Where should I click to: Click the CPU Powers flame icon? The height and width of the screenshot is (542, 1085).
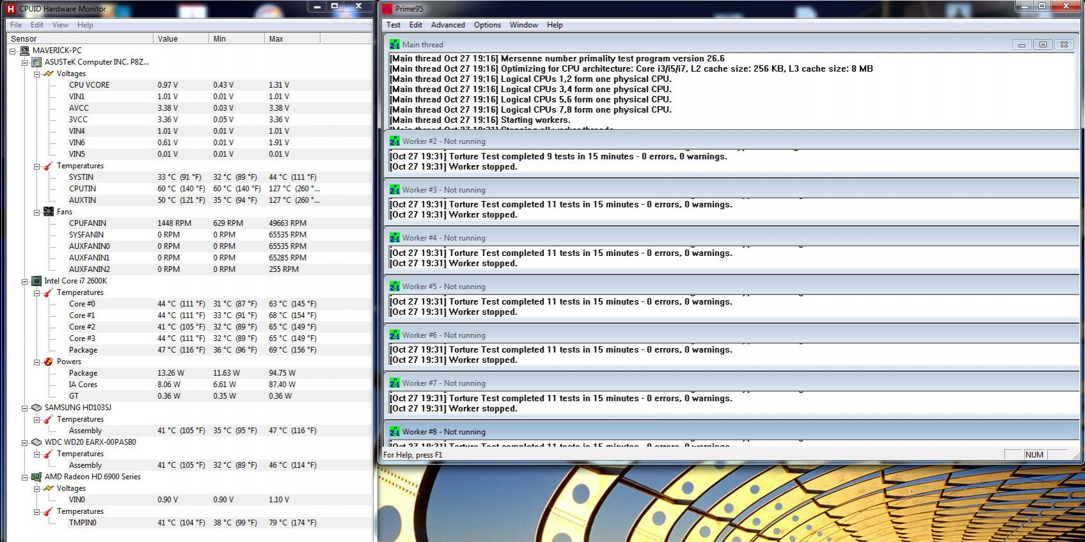pos(49,362)
